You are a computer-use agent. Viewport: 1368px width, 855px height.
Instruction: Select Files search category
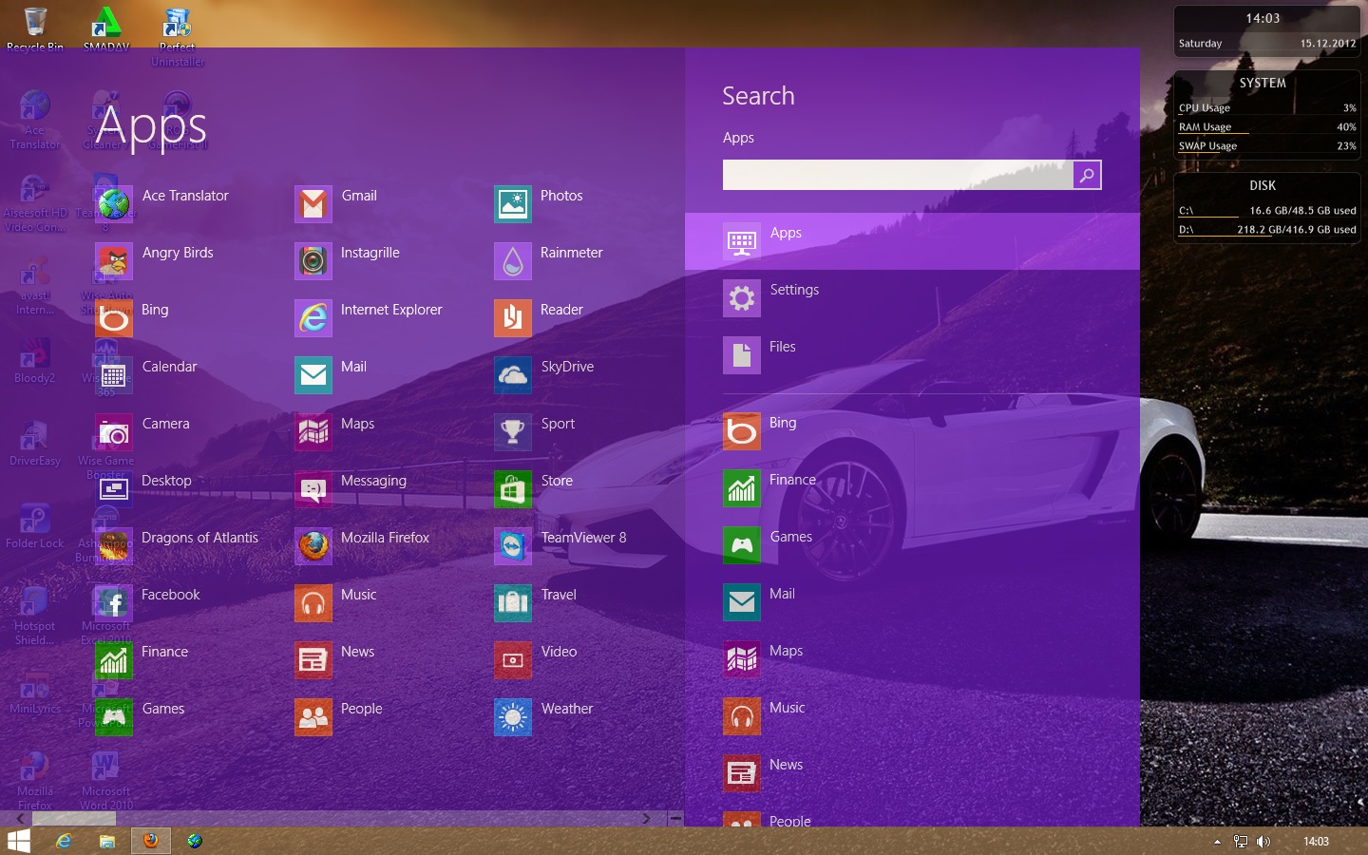click(x=912, y=355)
